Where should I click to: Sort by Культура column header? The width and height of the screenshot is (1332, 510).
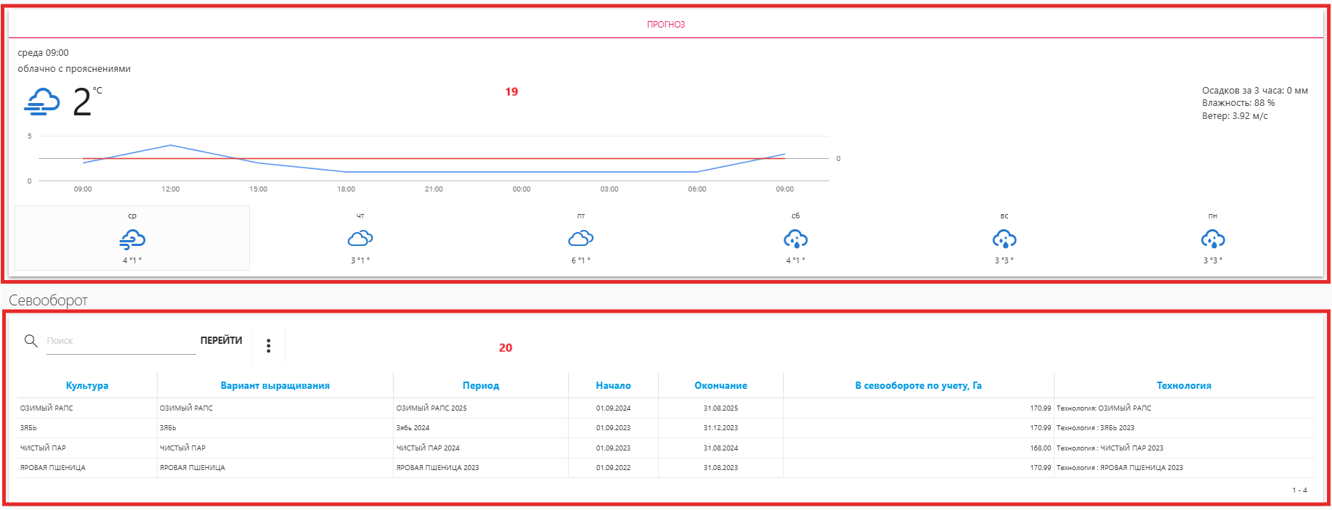[87, 386]
